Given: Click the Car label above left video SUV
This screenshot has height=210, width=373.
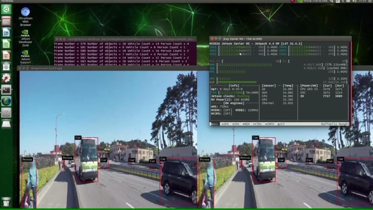Looking at the screenshot, I should pos(163,159).
